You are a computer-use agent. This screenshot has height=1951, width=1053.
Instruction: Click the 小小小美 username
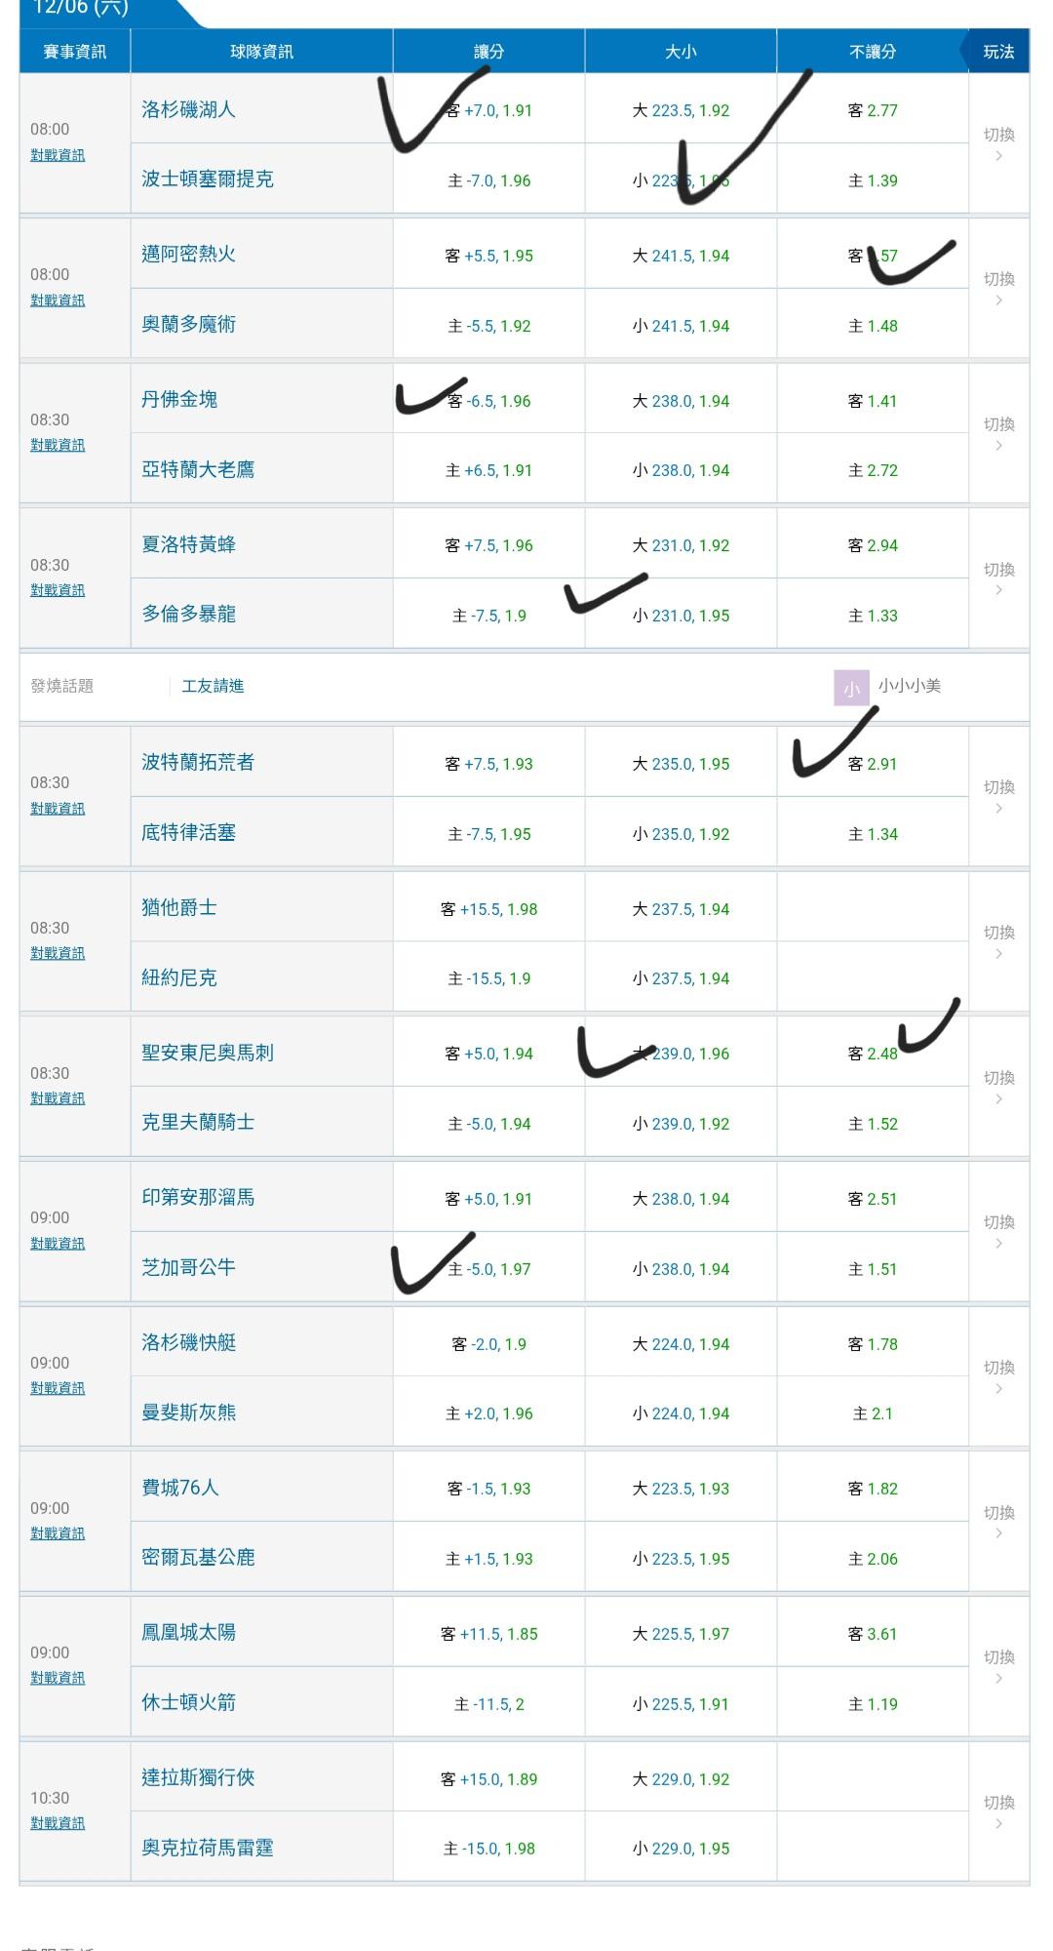(x=909, y=686)
